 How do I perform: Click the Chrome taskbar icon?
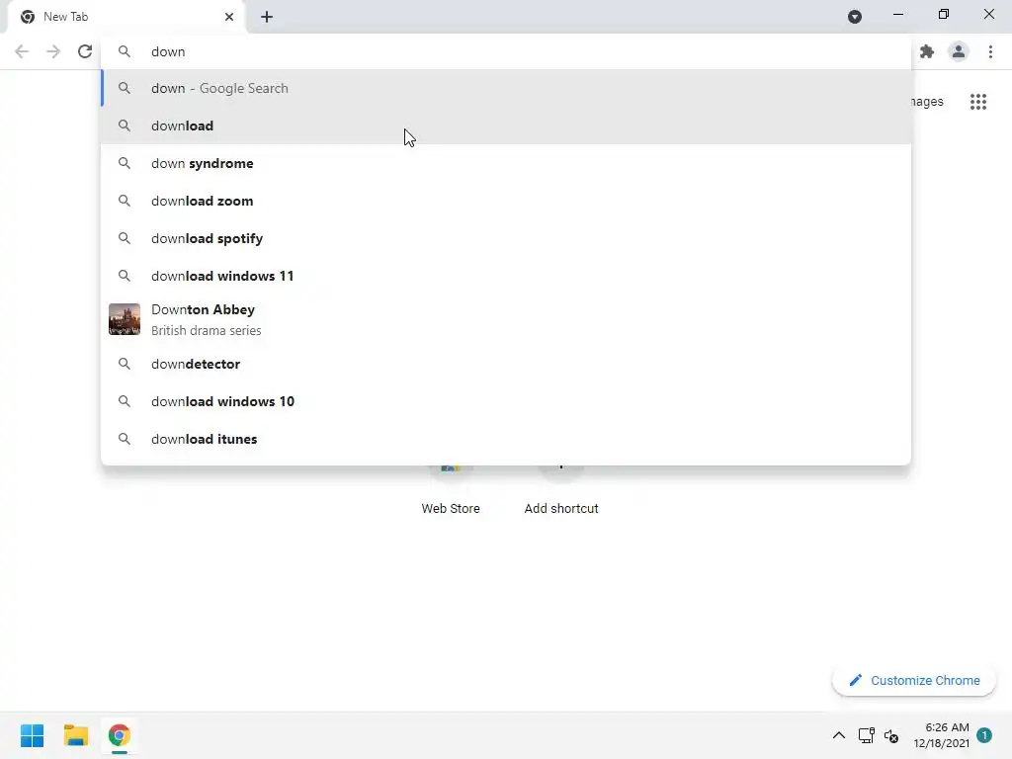[120, 735]
